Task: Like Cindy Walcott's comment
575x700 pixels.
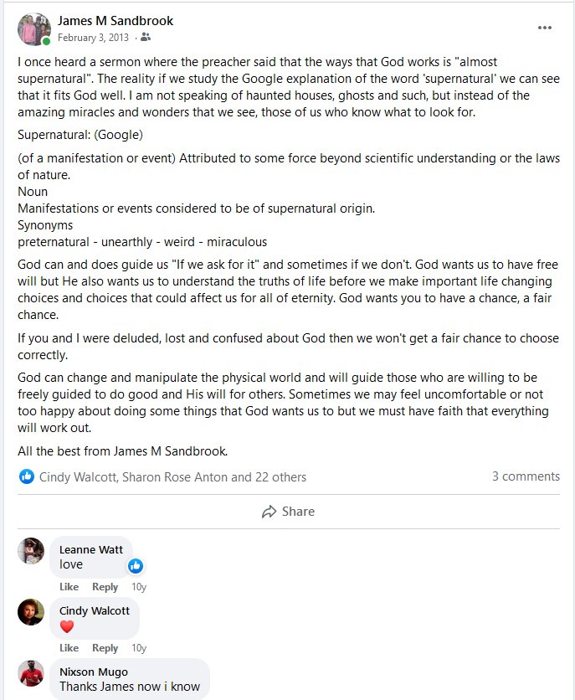Action: [x=69, y=648]
